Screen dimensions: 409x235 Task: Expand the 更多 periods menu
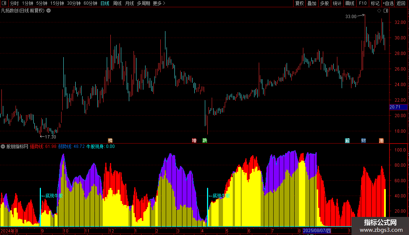pos(159,3)
